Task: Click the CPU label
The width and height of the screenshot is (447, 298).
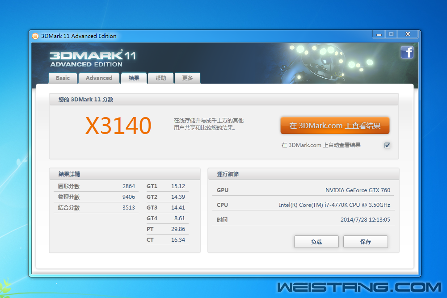Action: coord(222,205)
